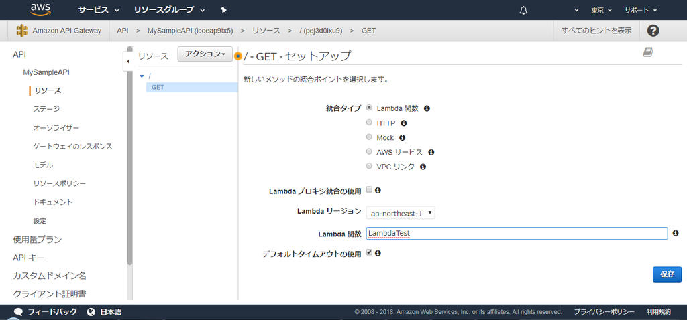Image resolution: width=687 pixels, height=320 pixels.
Task: Select HTTP integration type
Action: (369, 123)
